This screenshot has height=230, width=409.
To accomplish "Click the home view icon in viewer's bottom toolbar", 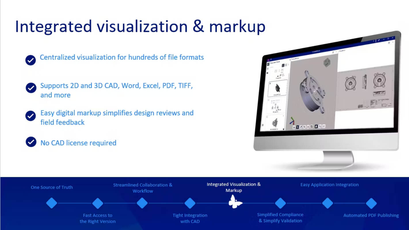I will 294,127.
